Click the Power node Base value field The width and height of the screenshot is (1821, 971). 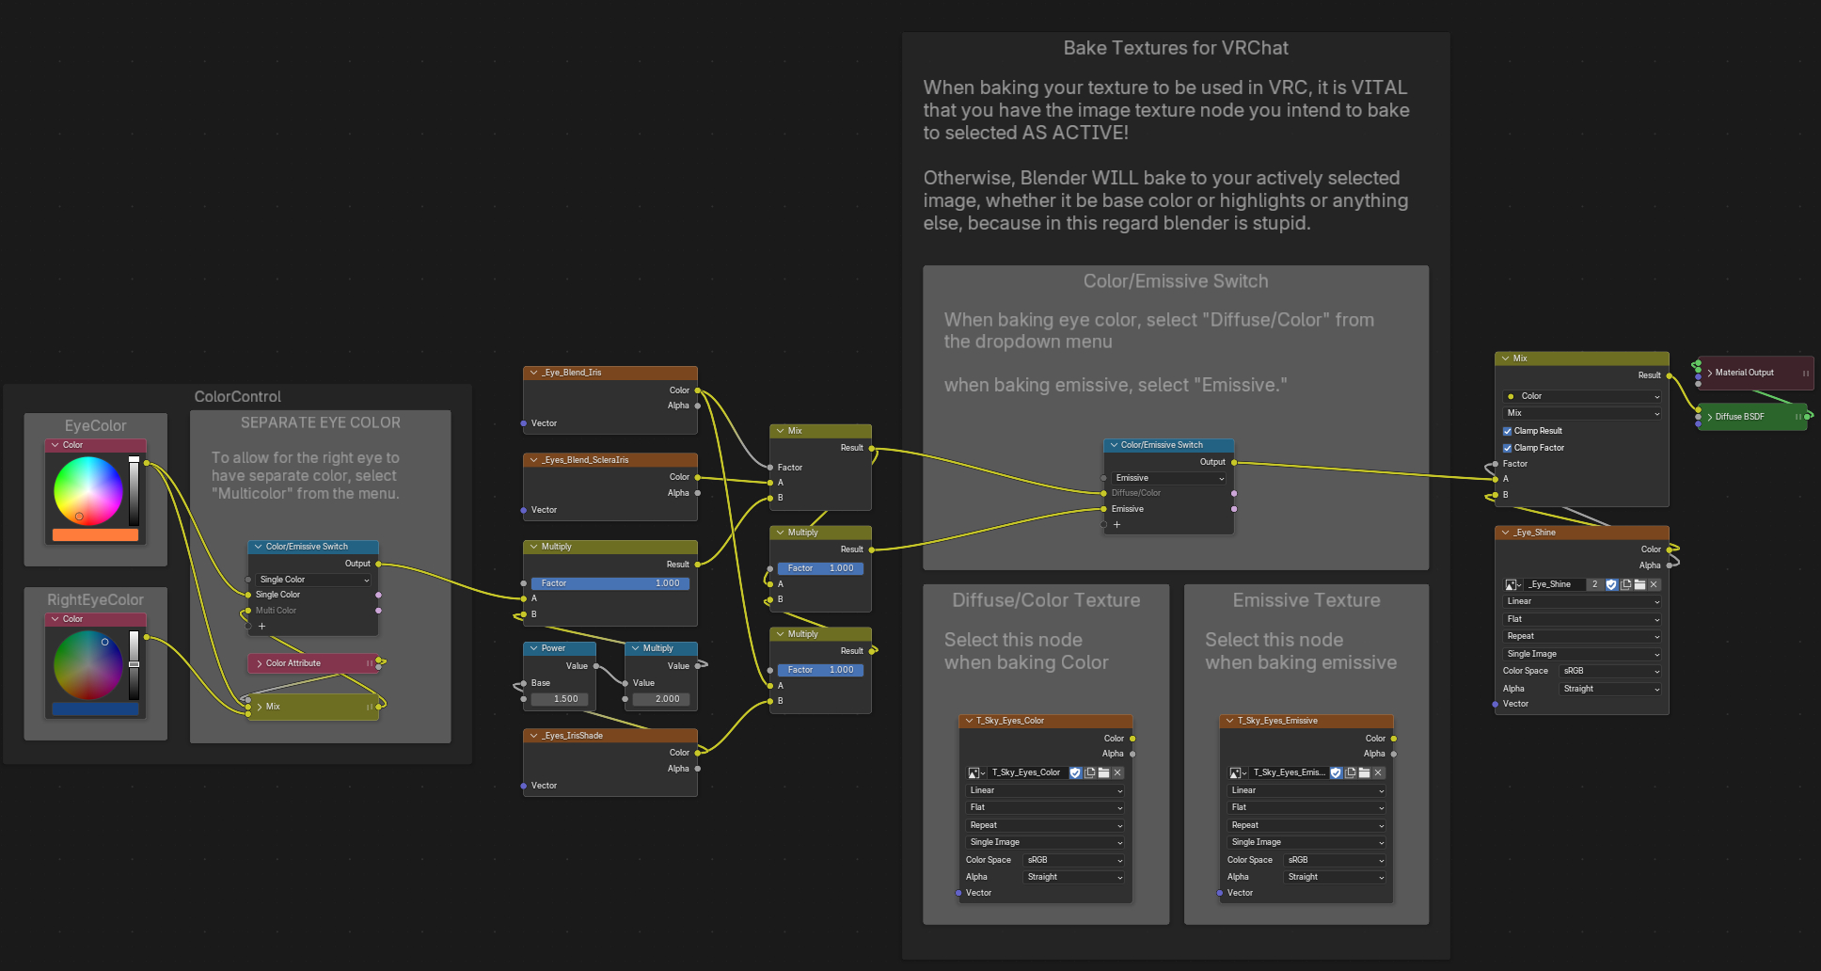[561, 699]
